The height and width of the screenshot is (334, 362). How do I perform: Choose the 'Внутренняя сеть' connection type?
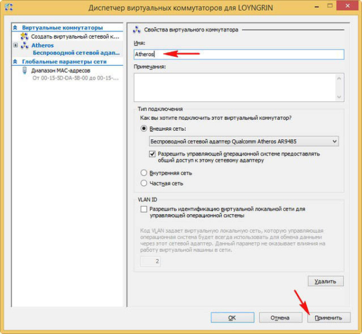144,173
